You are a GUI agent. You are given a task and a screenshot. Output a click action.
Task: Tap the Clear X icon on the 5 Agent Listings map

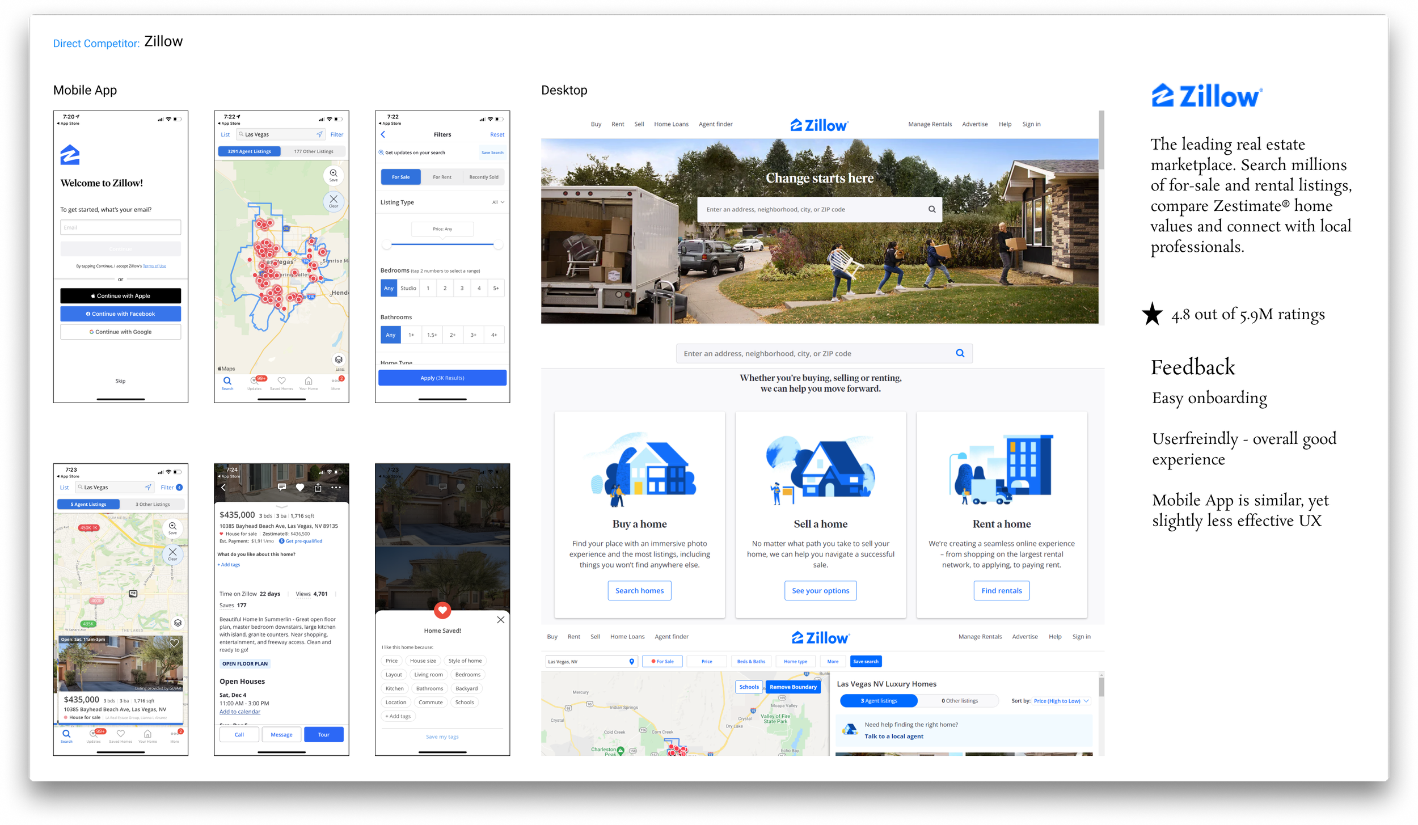[172, 553]
